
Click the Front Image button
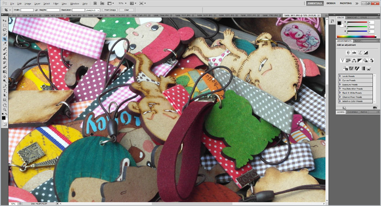point(110,10)
